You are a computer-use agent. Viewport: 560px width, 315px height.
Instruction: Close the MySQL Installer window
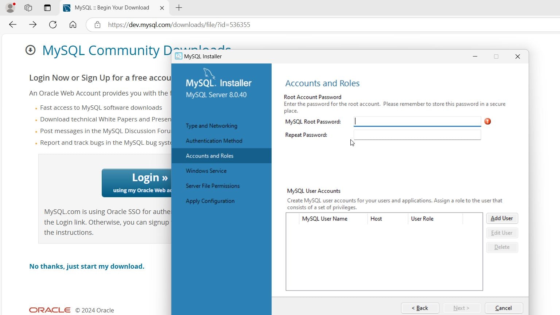(x=518, y=56)
